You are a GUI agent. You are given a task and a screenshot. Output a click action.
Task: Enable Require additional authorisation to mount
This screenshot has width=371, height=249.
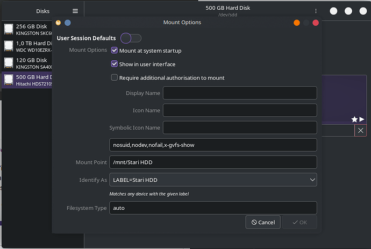pos(114,77)
